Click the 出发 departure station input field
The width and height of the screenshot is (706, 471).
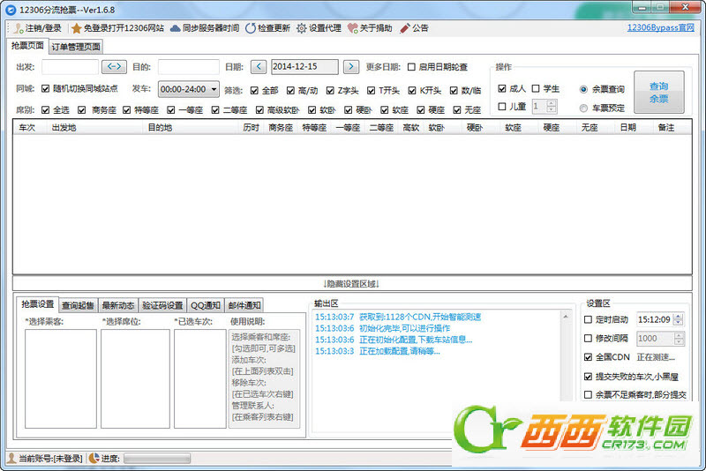click(70, 67)
